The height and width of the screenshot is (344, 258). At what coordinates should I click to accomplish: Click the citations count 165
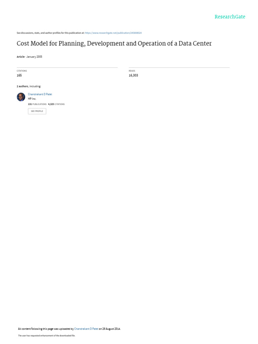click(x=19, y=75)
